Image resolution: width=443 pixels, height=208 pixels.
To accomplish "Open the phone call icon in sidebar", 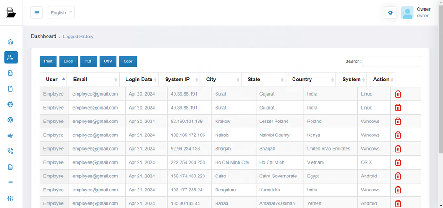I will click(x=11, y=151).
